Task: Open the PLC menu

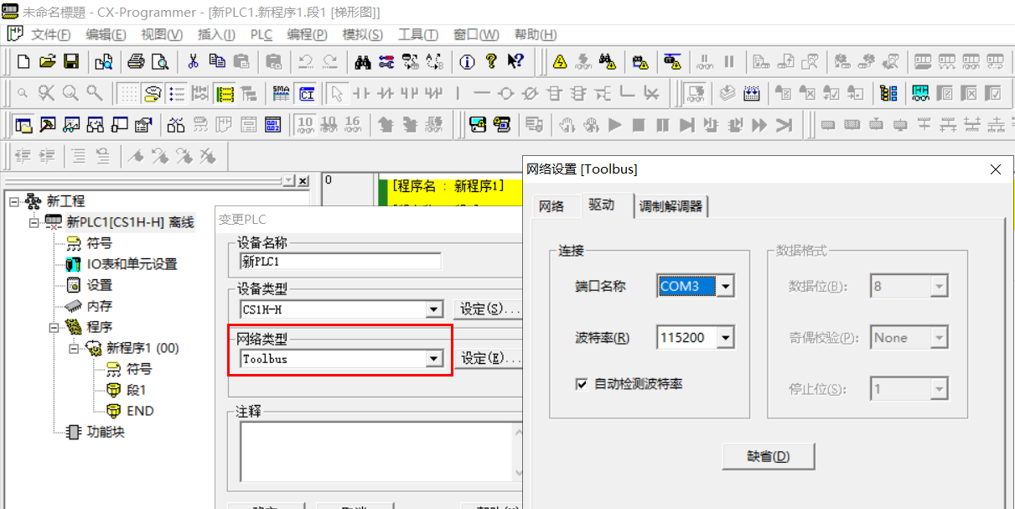Action: tap(262, 34)
